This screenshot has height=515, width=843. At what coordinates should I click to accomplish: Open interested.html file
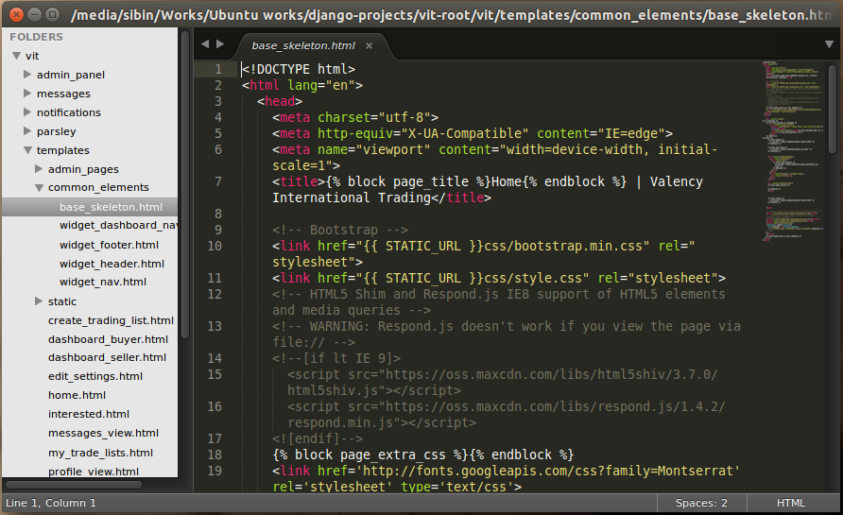pos(89,414)
